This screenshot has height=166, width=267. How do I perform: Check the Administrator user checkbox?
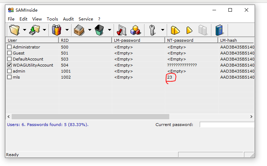tap(9, 47)
